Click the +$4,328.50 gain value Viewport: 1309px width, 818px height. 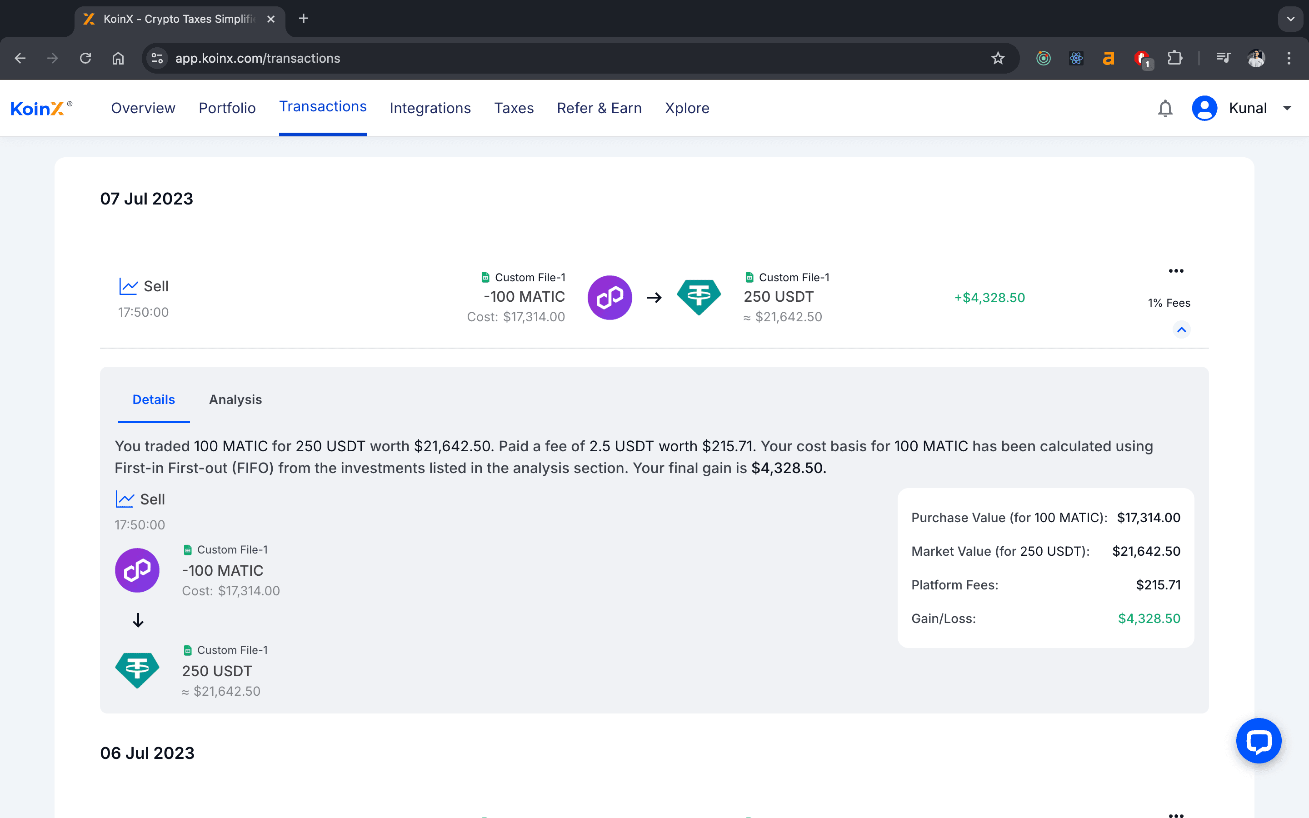(x=989, y=298)
